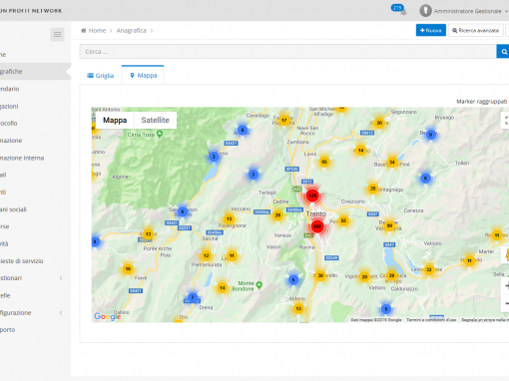Open the blue 6 cluster at San Lorenzo
This screenshot has height=381, width=509.
(182, 211)
